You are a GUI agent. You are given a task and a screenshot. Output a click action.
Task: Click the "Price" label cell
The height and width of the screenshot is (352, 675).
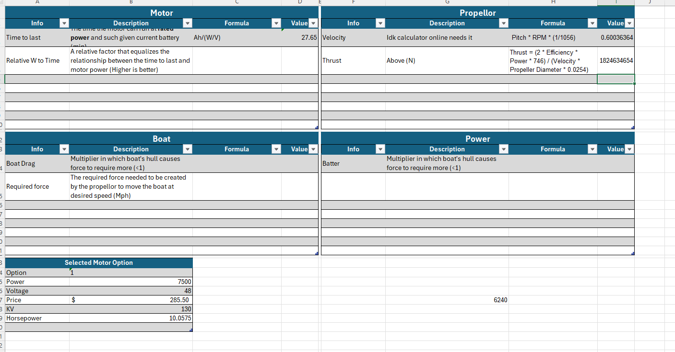(37, 300)
